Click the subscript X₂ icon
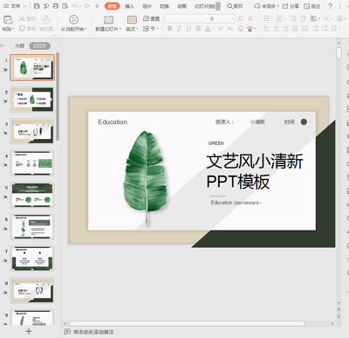This screenshot has width=349, height=338. pos(229,29)
